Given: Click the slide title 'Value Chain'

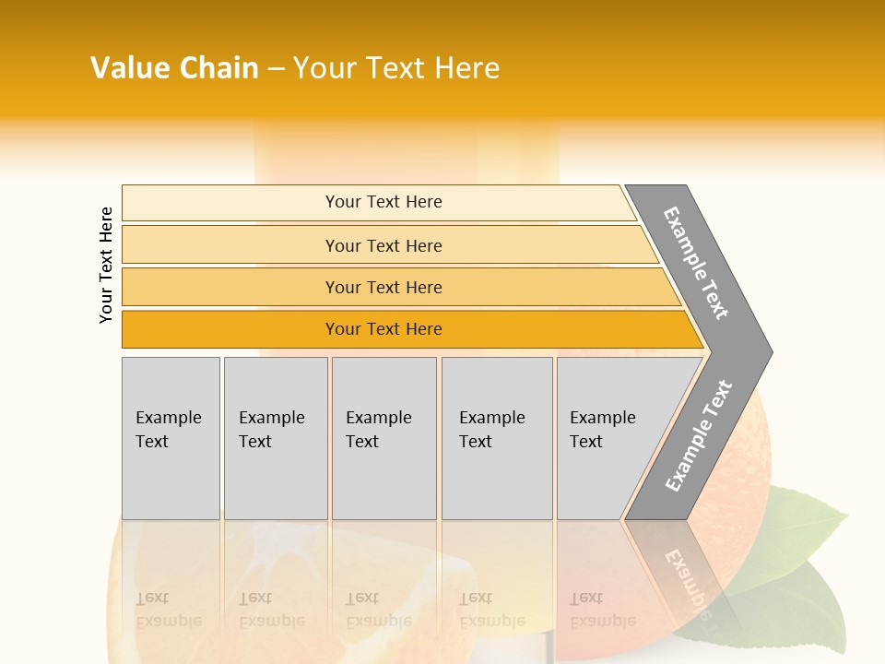Looking at the screenshot, I should tap(174, 68).
